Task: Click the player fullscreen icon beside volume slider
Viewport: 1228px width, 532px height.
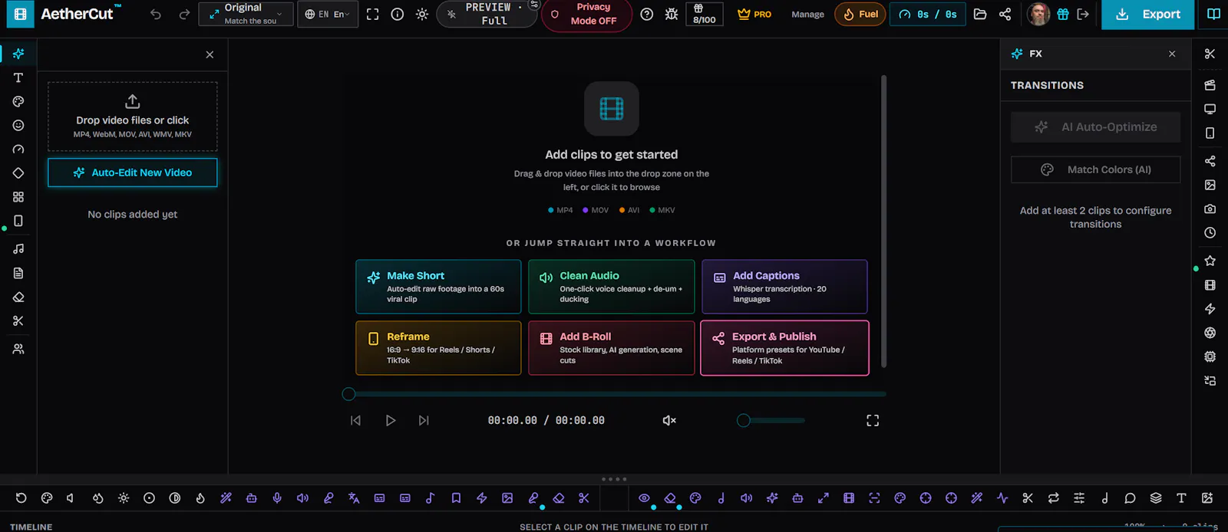Action: tap(873, 420)
